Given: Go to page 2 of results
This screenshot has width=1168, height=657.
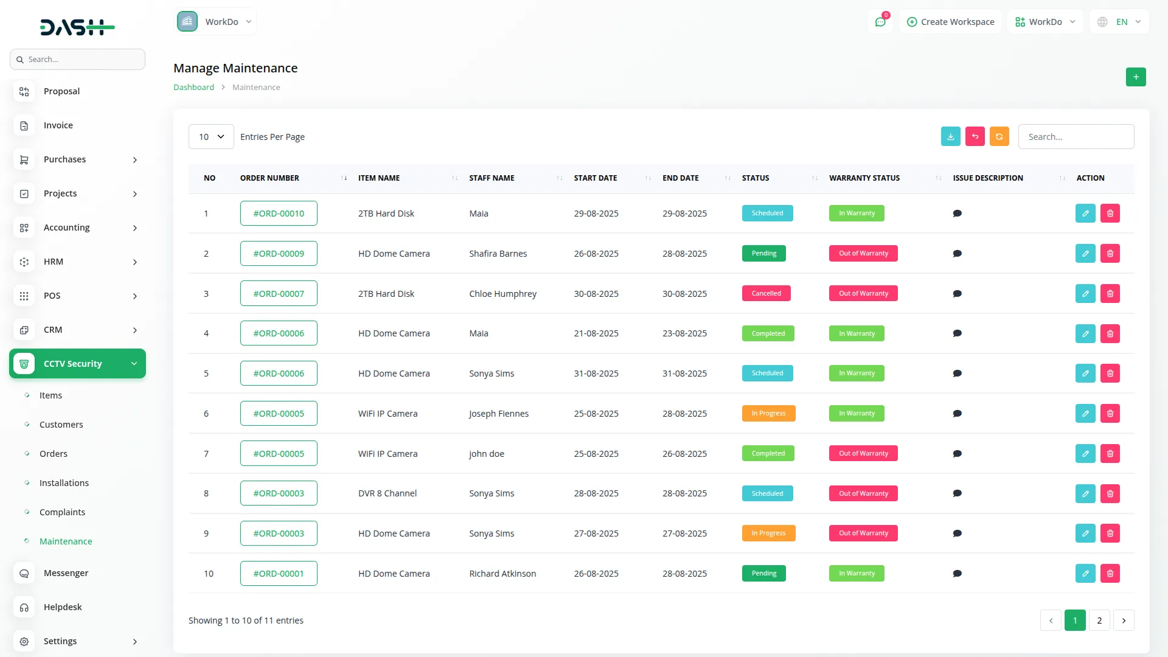Looking at the screenshot, I should click(1099, 620).
